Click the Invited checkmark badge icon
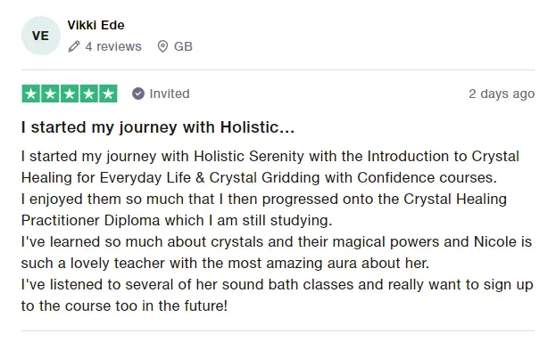Viewport: 556px width, 342px height. point(138,94)
